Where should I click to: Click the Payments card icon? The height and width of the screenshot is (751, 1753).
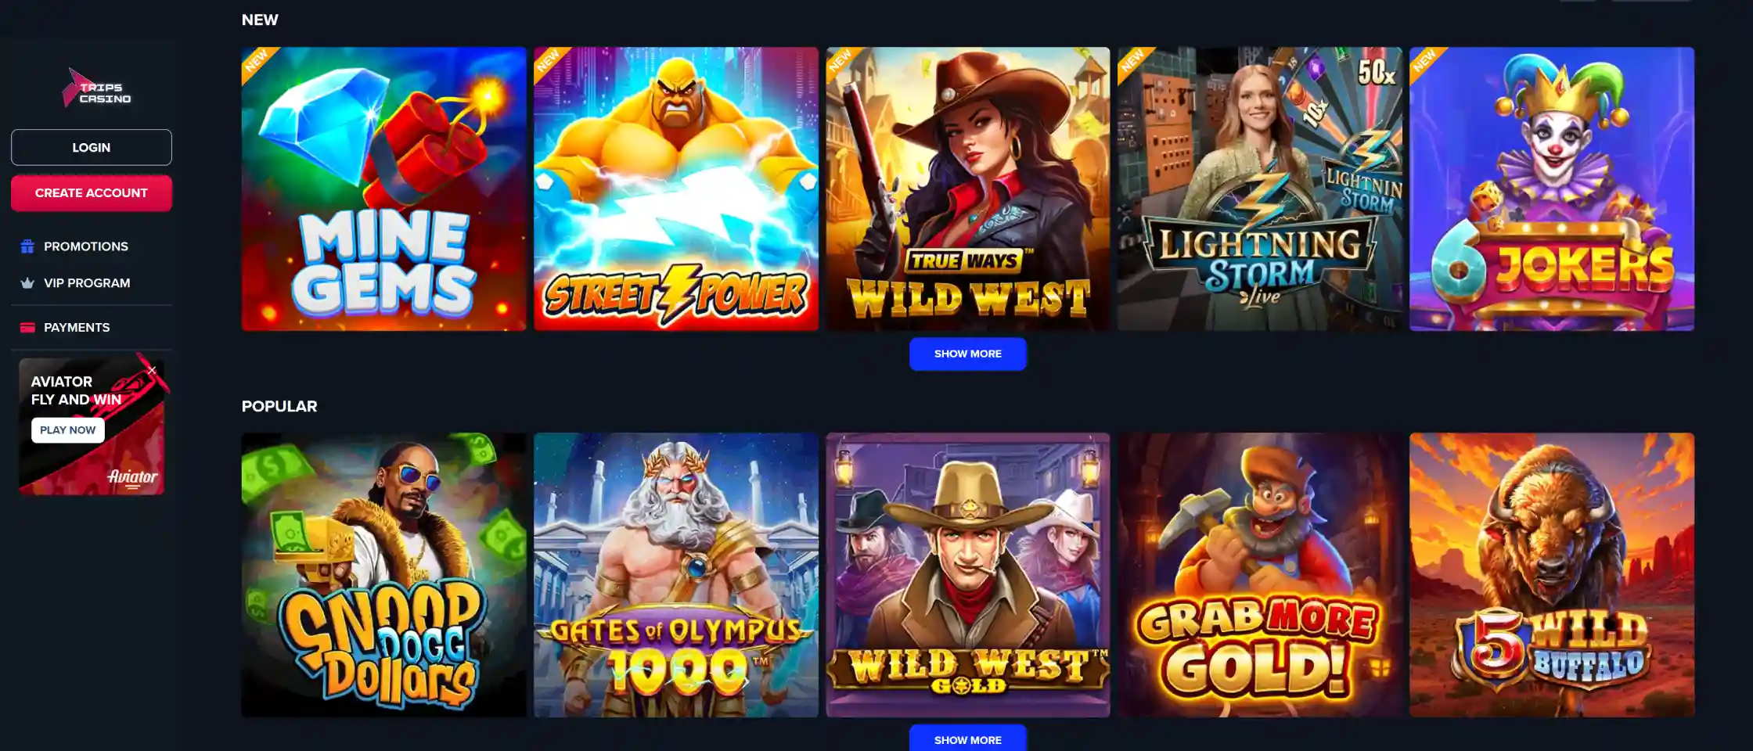[27, 328]
